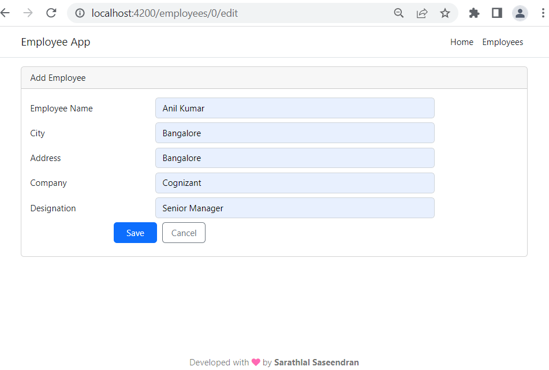Open Employees page from navbar

coord(502,42)
